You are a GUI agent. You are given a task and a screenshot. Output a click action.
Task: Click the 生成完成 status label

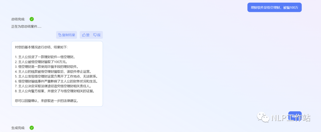click(18, 128)
